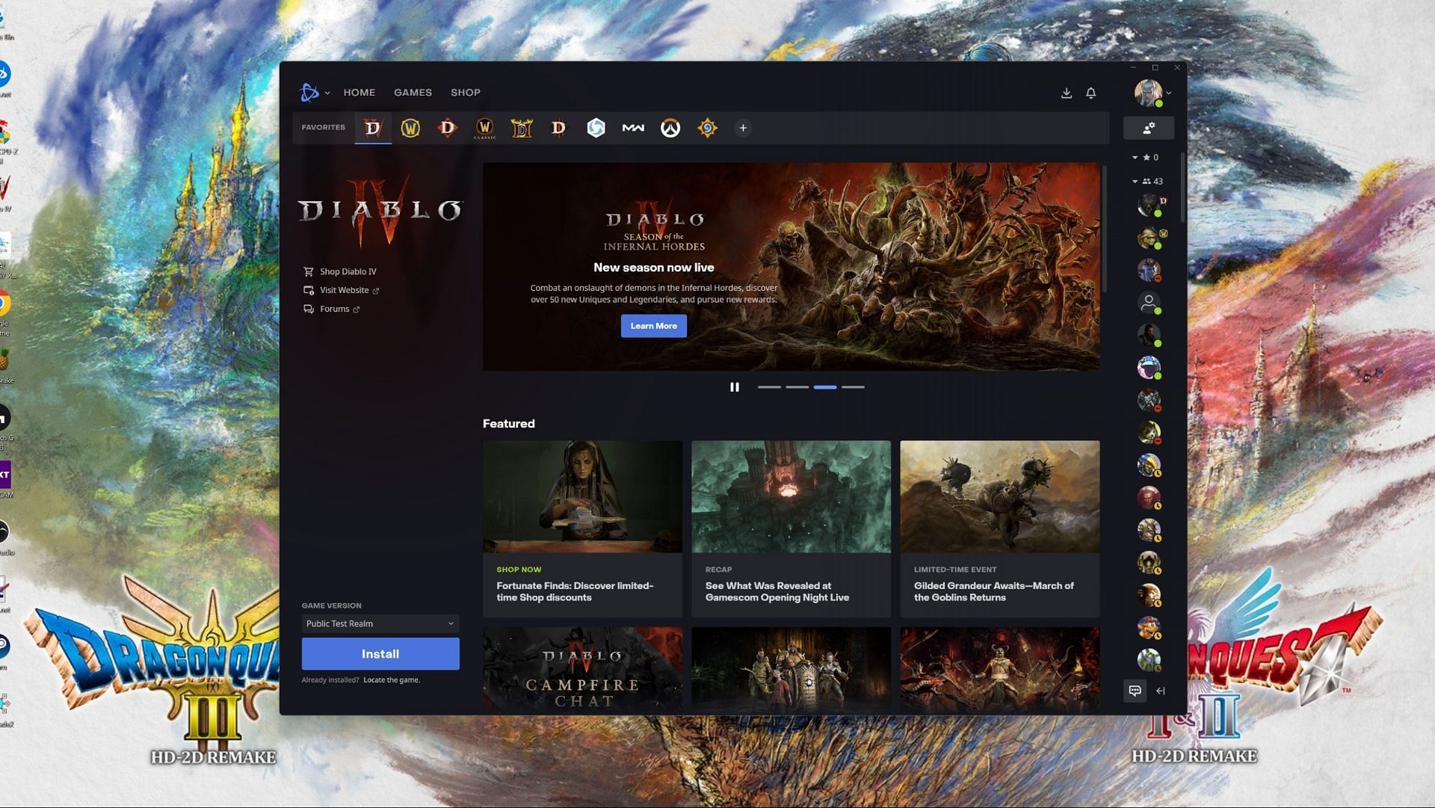Expand the Battle.net logo dropdown chevron
1435x808 pixels.
[327, 93]
